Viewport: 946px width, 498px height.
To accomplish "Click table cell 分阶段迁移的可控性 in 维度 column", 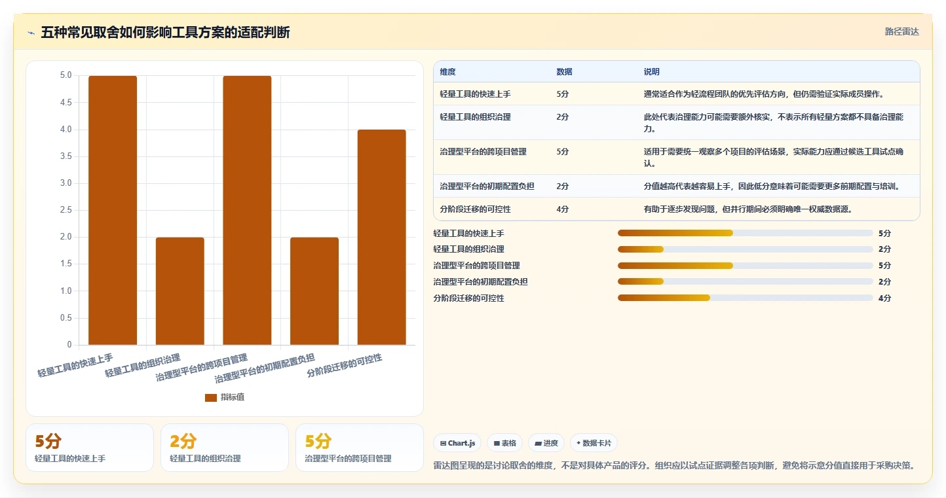I will [x=476, y=209].
